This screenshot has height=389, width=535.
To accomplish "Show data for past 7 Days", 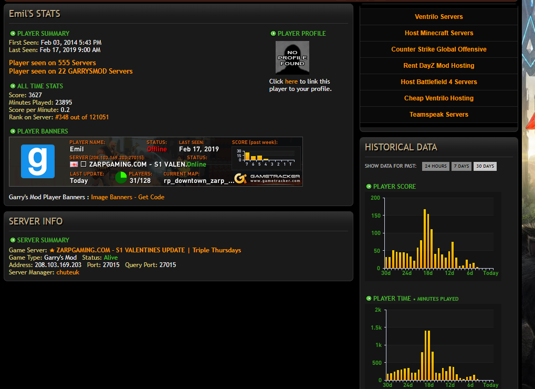I will 461,166.
